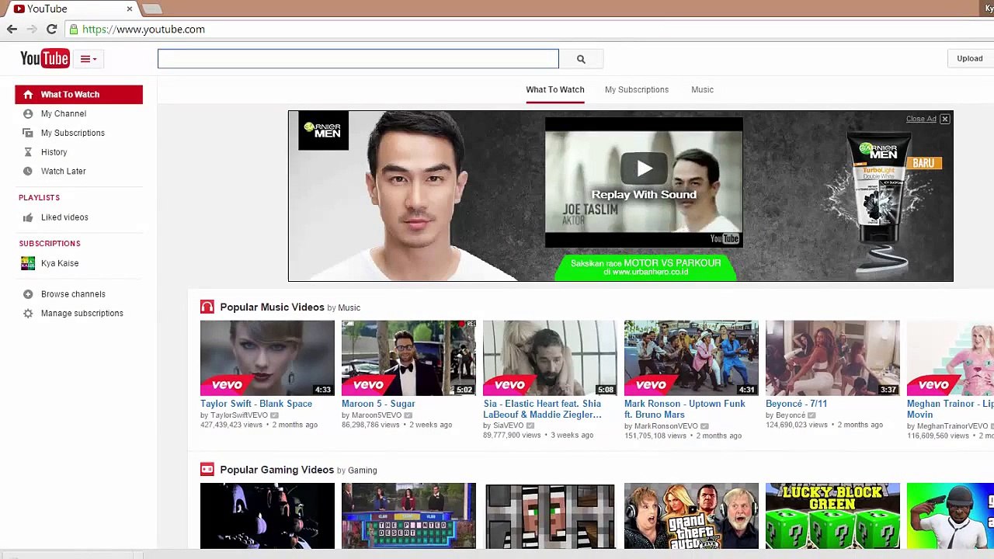Image resolution: width=994 pixels, height=559 pixels.
Task: Click the home icon in sidebar
Action: 28,94
